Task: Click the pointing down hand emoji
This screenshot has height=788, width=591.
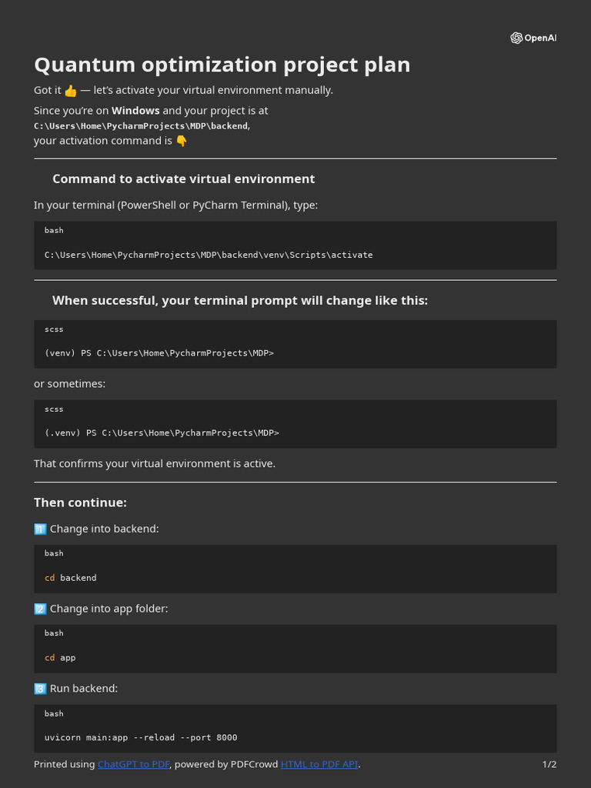Action: pos(182,142)
